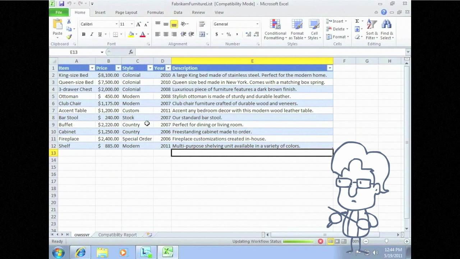Click the Increase Decimal icon

248,34
